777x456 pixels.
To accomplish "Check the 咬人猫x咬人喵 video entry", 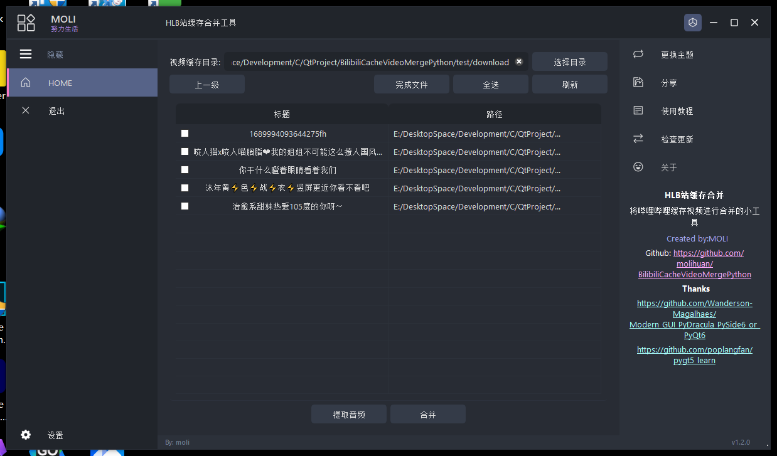I will [x=185, y=151].
